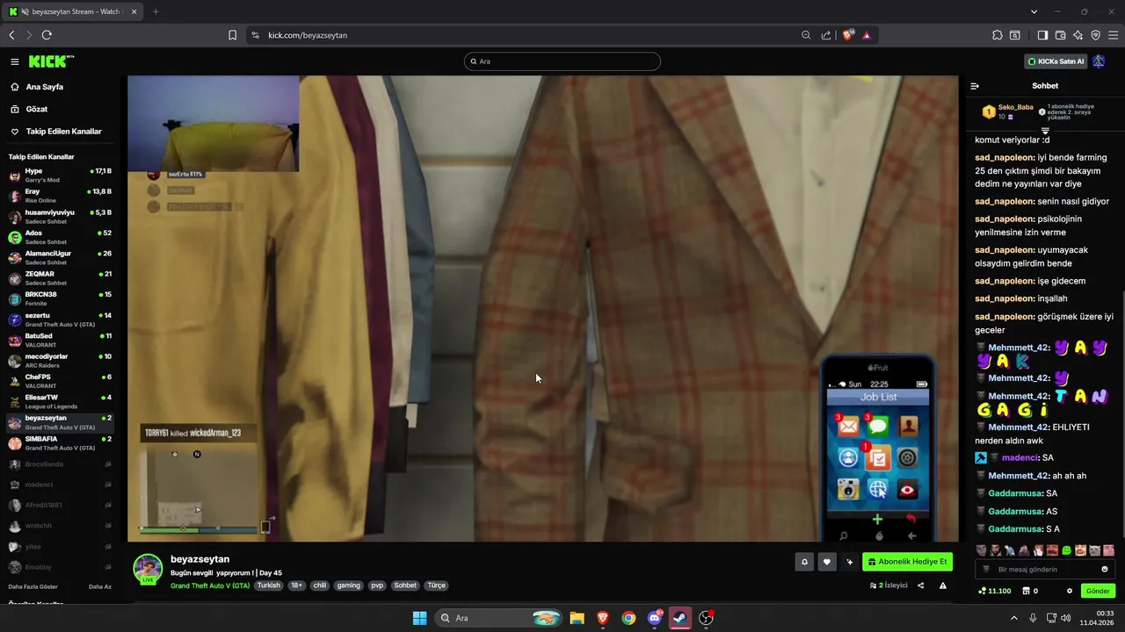
Task: Click the Brave Rewards triangle icon
Action: 867,35
